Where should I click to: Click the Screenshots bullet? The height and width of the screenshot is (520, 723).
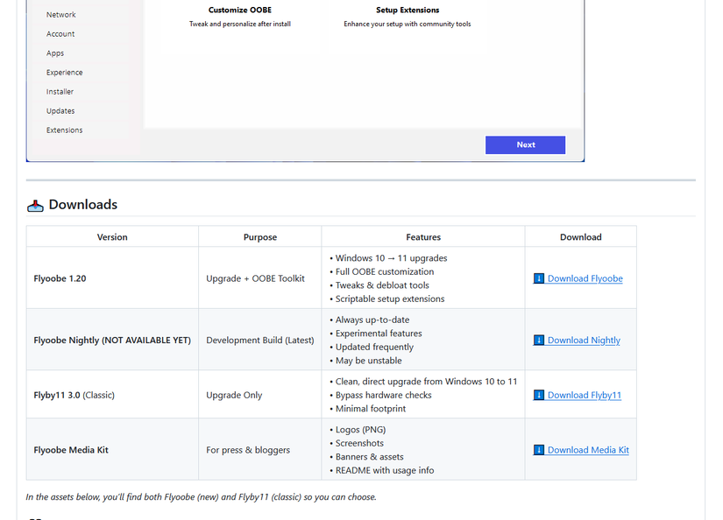(x=357, y=444)
